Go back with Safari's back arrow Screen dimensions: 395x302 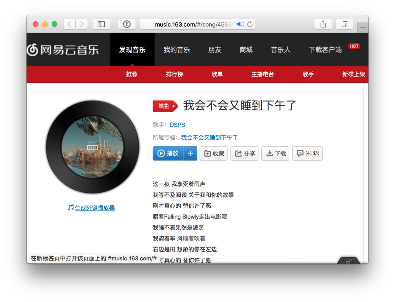[x=69, y=24]
